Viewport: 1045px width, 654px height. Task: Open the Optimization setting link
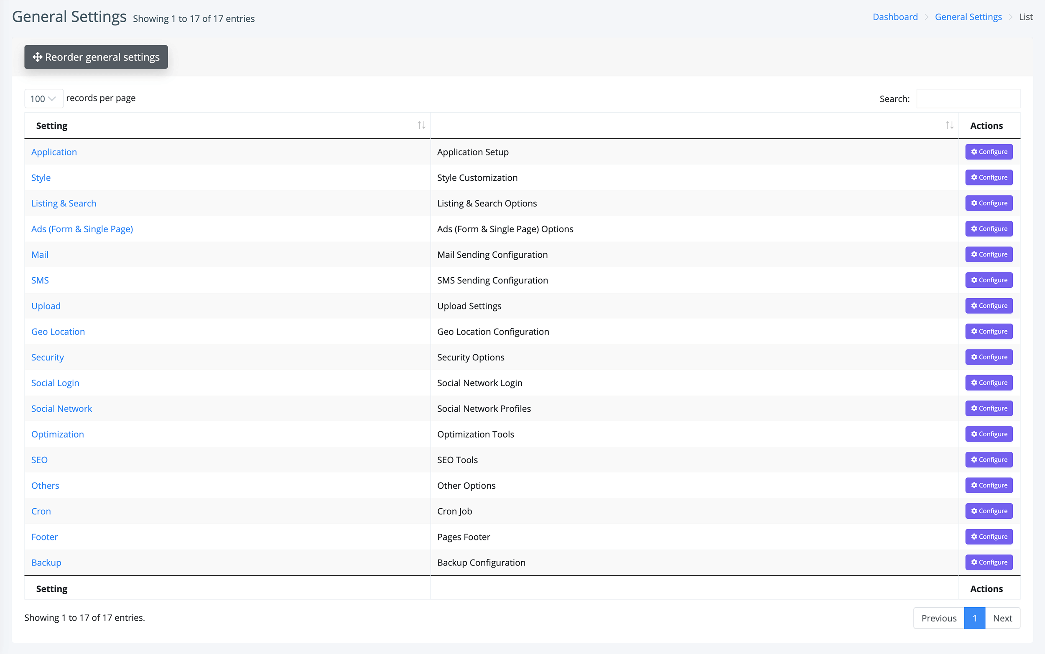(58, 434)
